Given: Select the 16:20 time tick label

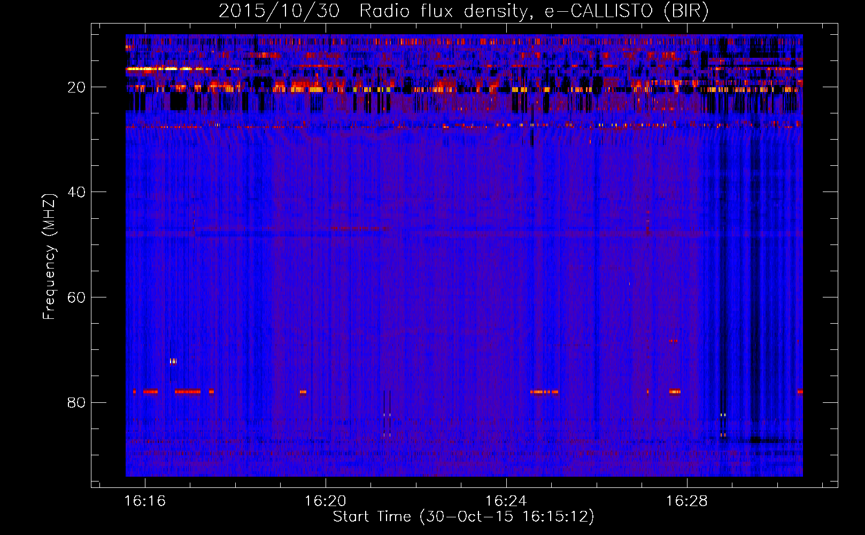Looking at the screenshot, I should 326,501.
